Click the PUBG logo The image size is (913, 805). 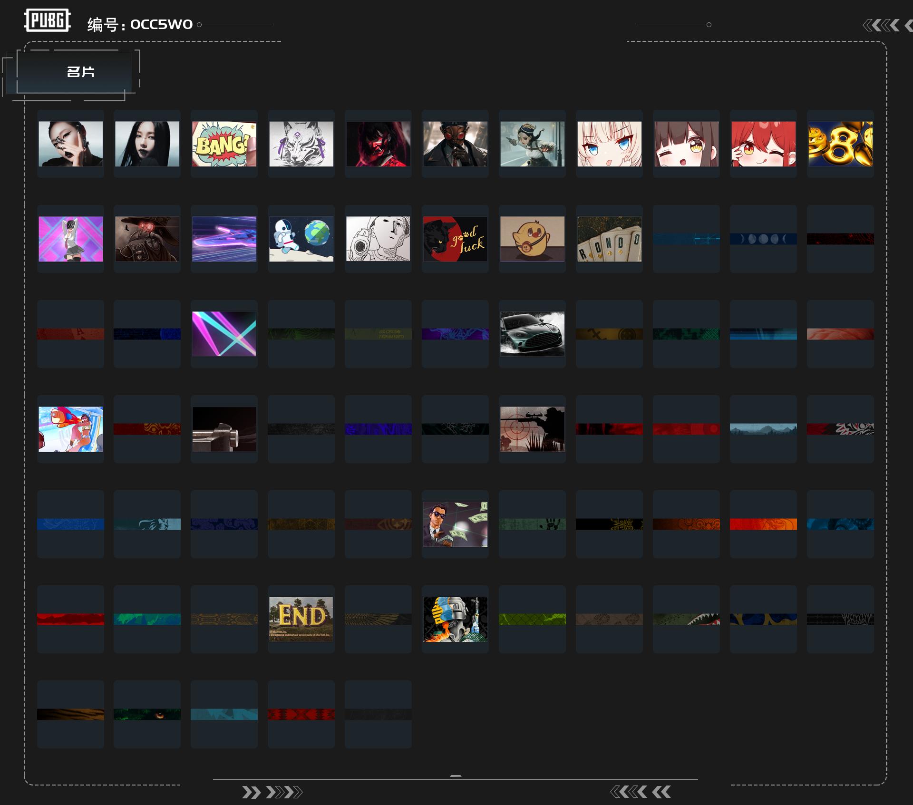[48, 20]
